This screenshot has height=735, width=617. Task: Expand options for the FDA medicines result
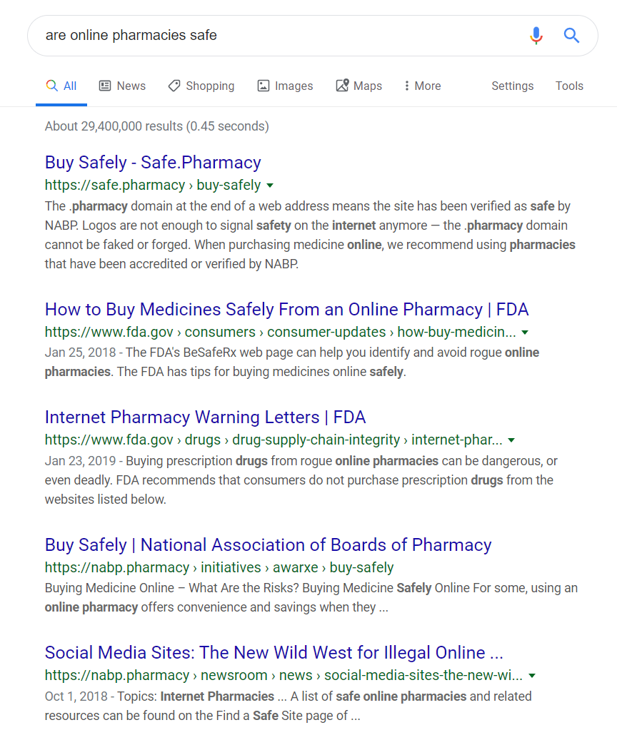click(x=525, y=332)
